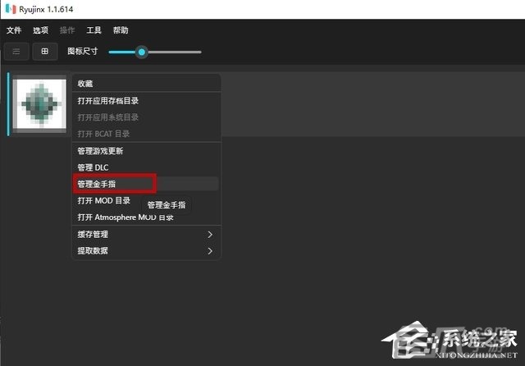
Task: Select 打开 MOD 目录 option
Action: point(104,200)
